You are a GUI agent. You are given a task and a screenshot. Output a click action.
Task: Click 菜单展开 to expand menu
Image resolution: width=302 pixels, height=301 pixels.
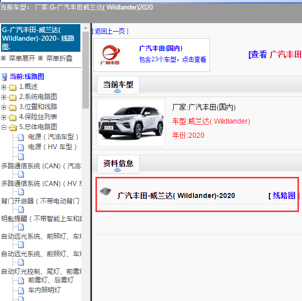point(22,58)
